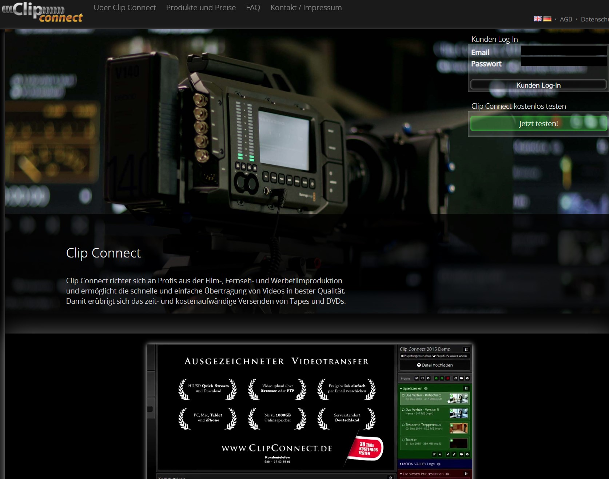Image resolution: width=609 pixels, height=479 pixels.
Task: Tick the Das Verhör - Rohschnitt checkbox
Action: (x=403, y=395)
